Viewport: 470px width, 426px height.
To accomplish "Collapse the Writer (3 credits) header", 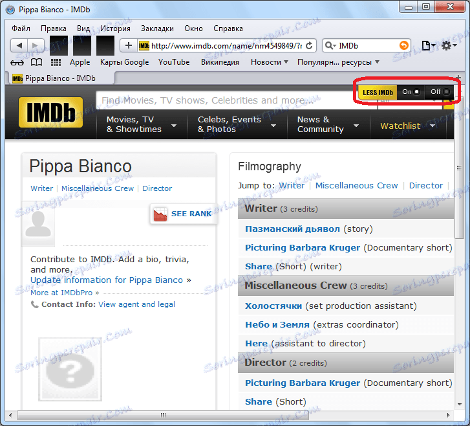I will pos(346,208).
